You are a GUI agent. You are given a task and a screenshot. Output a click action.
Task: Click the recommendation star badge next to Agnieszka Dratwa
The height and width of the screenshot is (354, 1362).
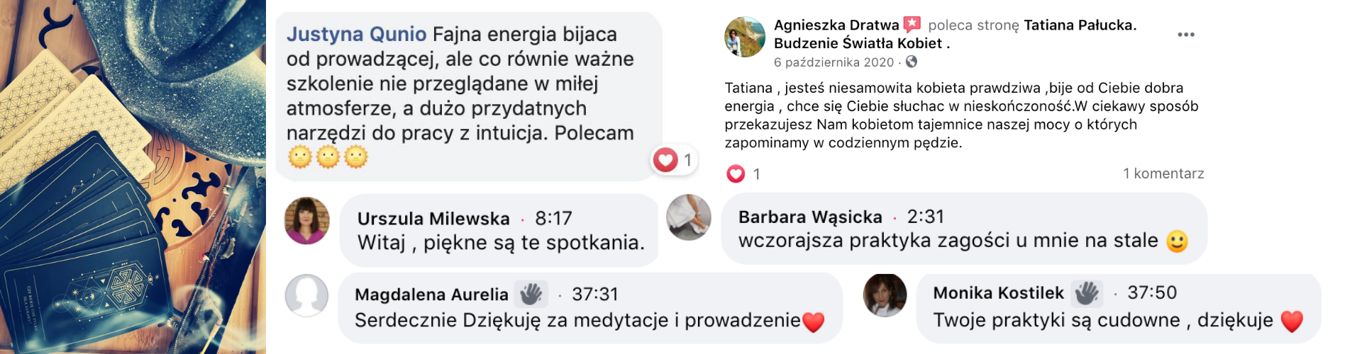point(912,25)
